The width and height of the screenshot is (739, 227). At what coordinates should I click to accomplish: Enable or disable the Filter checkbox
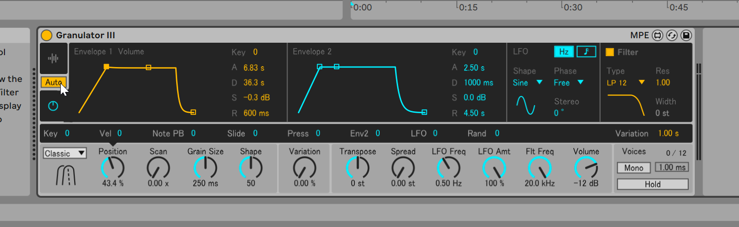(610, 52)
